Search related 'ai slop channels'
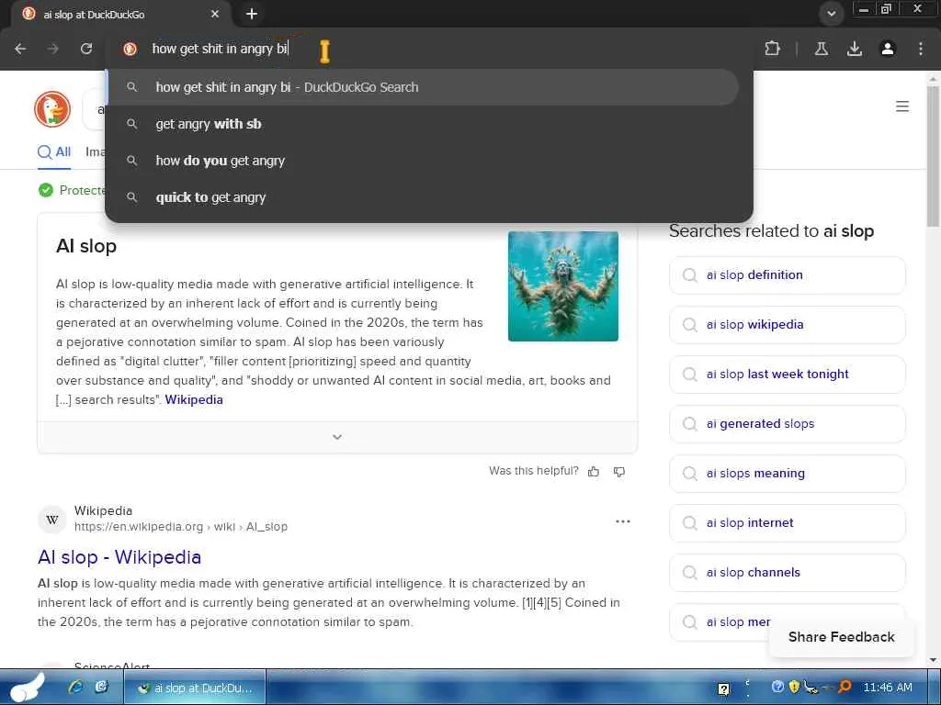Viewport: 941px width, 705px height. tap(787, 573)
